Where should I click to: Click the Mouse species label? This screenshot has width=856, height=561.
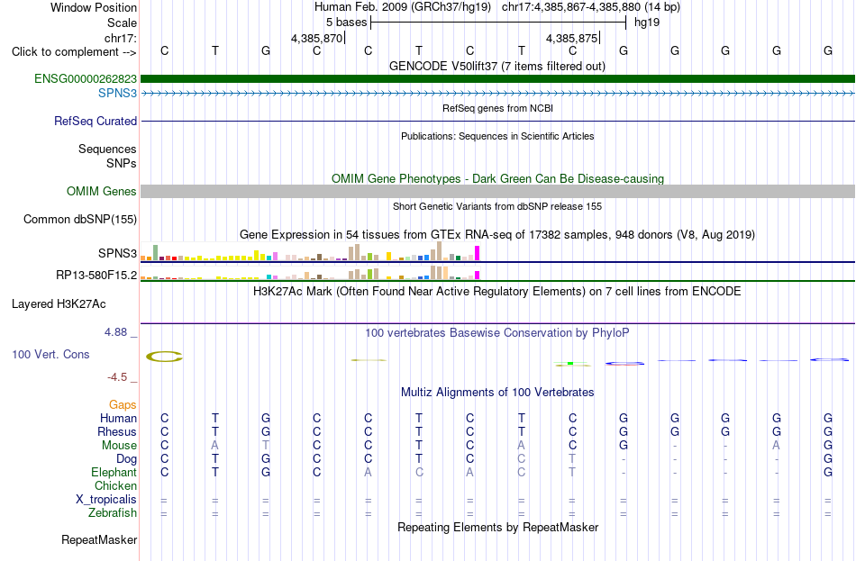pyautogui.click(x=119, y=446)
